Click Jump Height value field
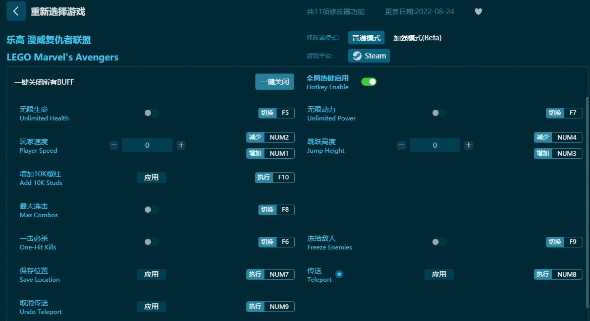 435,145
